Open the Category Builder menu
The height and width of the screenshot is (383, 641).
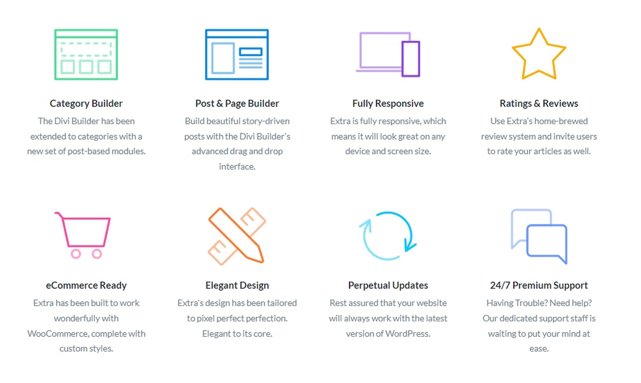click(x=86, y=103)
